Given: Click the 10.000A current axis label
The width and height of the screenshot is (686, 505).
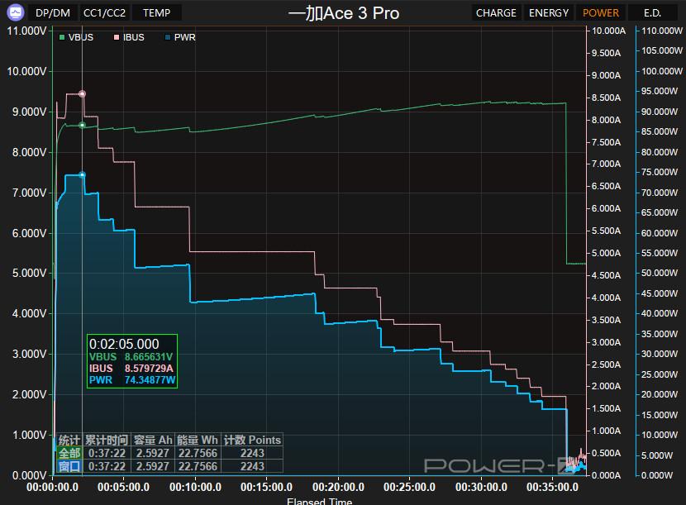Looking at the screenshot, I should coord(608,31).
